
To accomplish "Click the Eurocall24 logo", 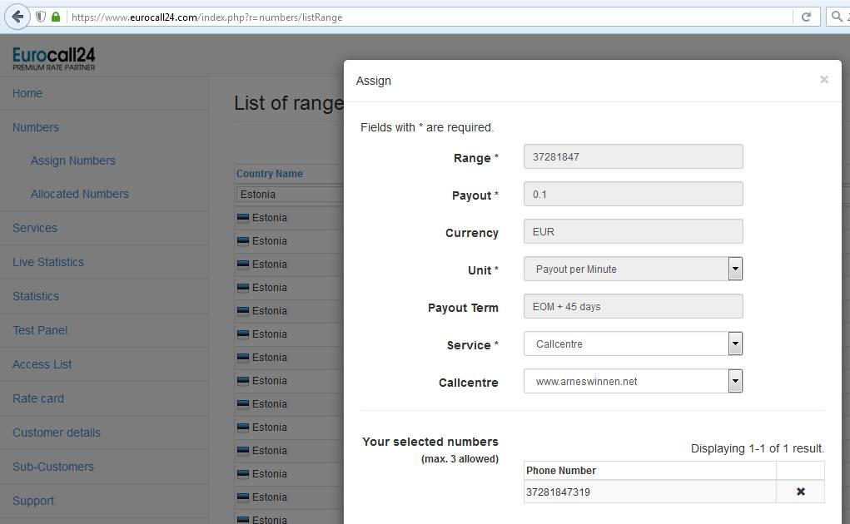I will click(54, 58).
